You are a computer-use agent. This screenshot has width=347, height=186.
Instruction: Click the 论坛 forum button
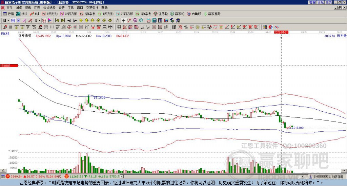coord(321,2)
